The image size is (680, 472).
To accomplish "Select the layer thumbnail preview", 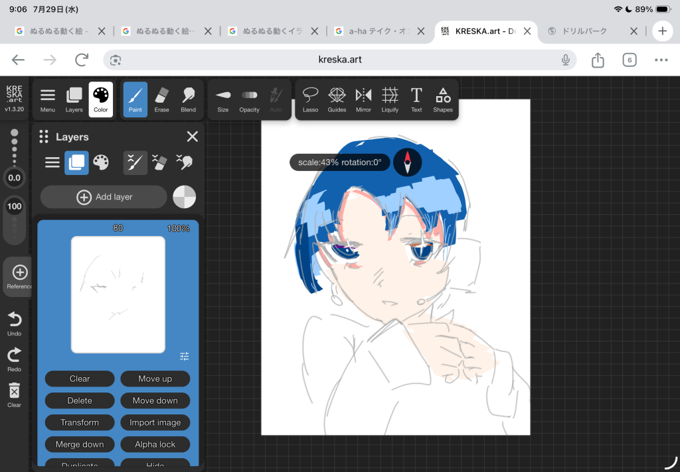I will [118, 294].
